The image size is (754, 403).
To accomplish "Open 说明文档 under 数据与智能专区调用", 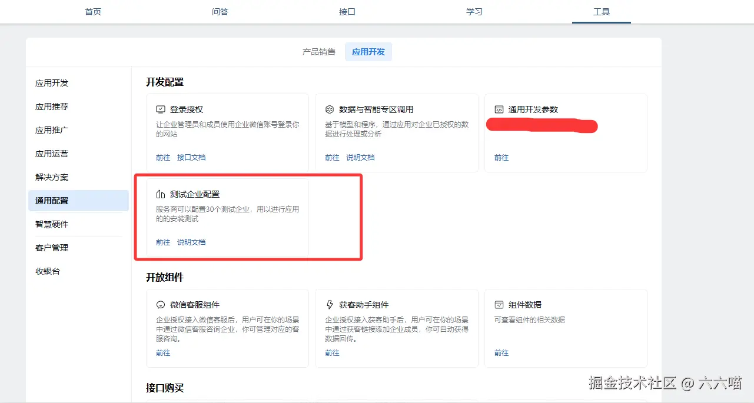I will click(360, 158).
